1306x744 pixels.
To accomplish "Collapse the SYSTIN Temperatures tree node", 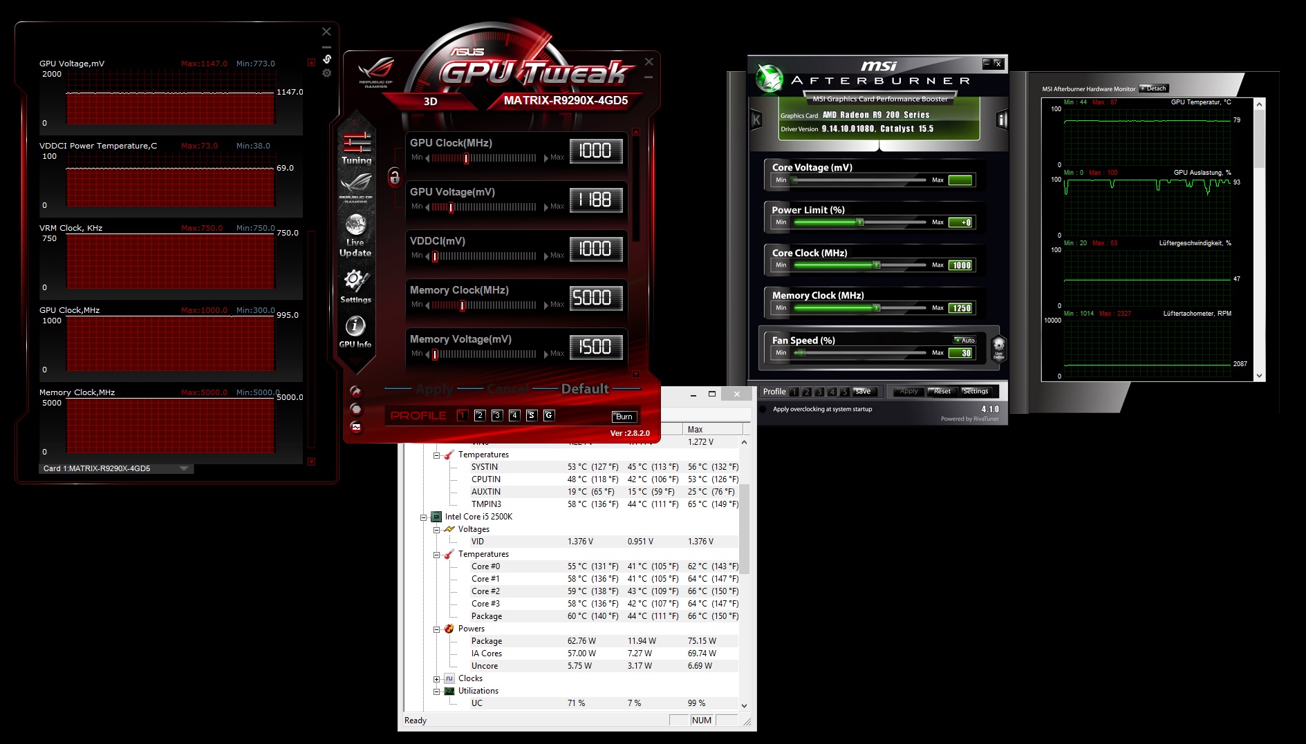I will coord(436,455).
